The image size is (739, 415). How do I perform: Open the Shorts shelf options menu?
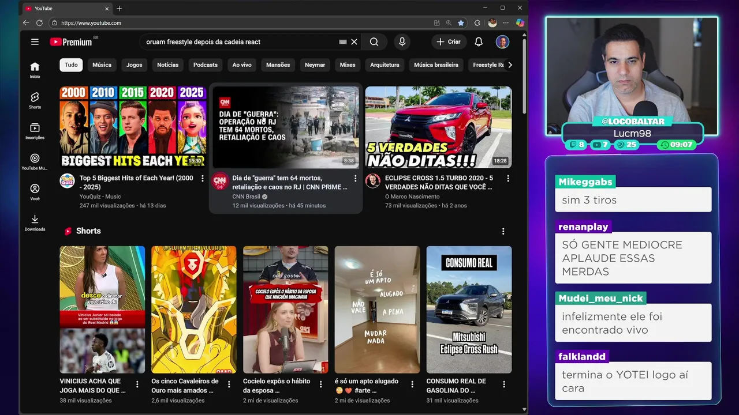point(503,231)
